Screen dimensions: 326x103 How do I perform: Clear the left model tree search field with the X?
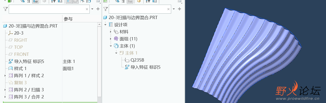pyautogui.click(x=87, y=9)
